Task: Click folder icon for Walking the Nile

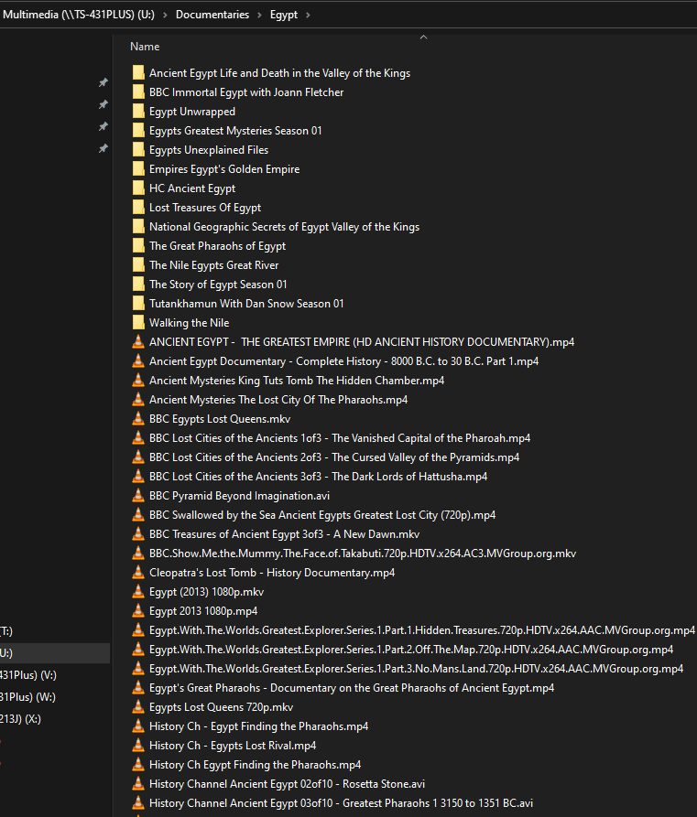Action: [x=138, y=323]
